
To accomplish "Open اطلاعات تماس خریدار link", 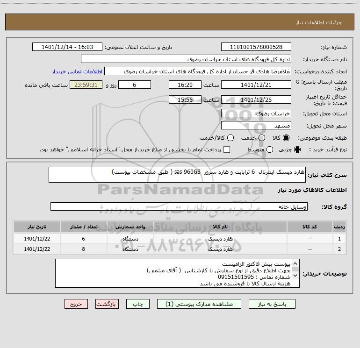I will click(77, 71).
